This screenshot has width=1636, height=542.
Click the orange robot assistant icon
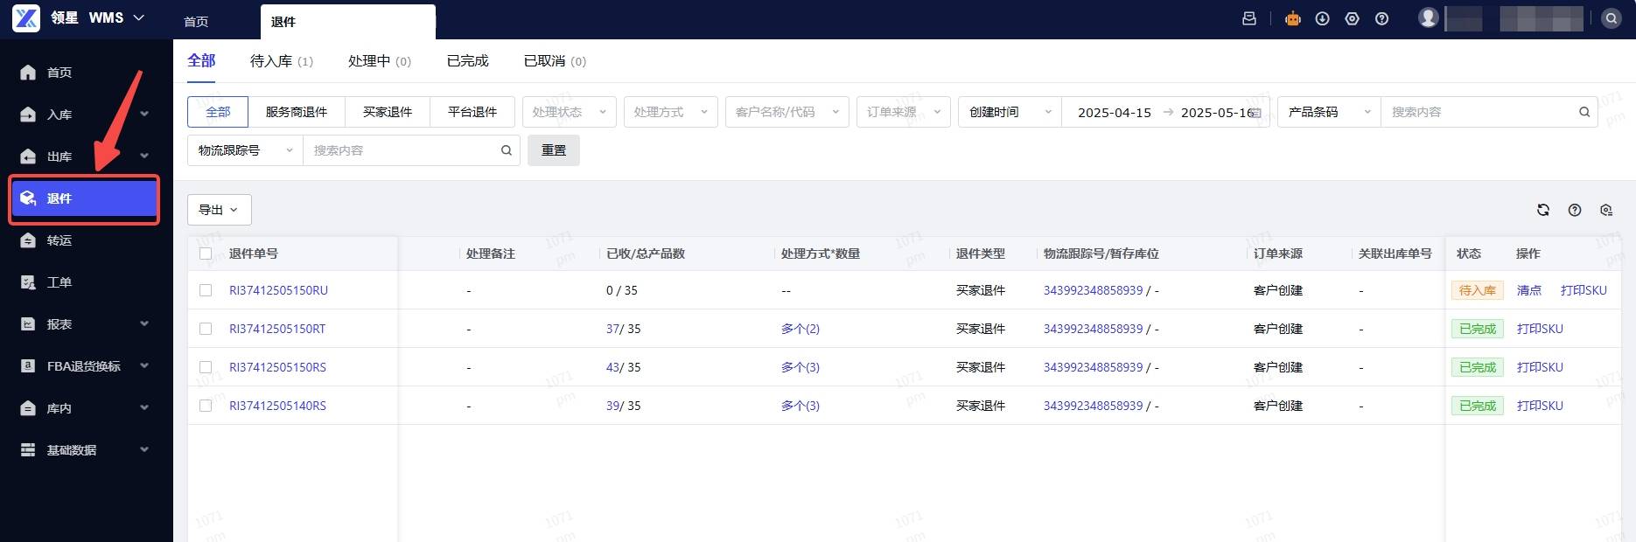pyautogui.click(x=1293, y=18)
